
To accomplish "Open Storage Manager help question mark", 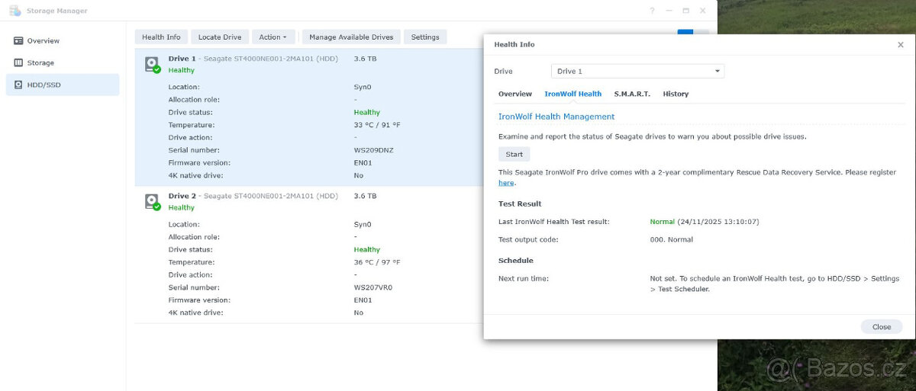I will 652,11.
